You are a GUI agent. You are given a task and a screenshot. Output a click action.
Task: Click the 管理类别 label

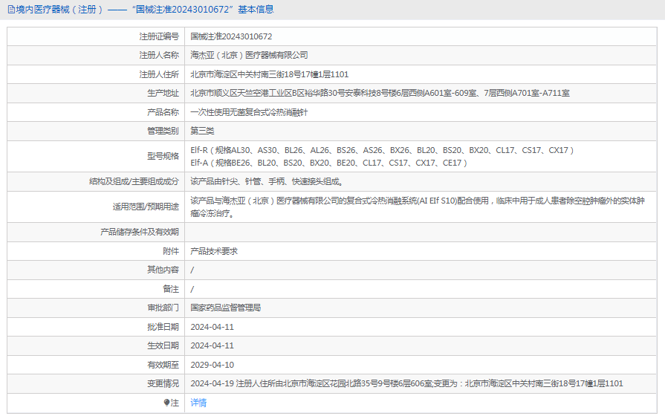tap(163, 131)
